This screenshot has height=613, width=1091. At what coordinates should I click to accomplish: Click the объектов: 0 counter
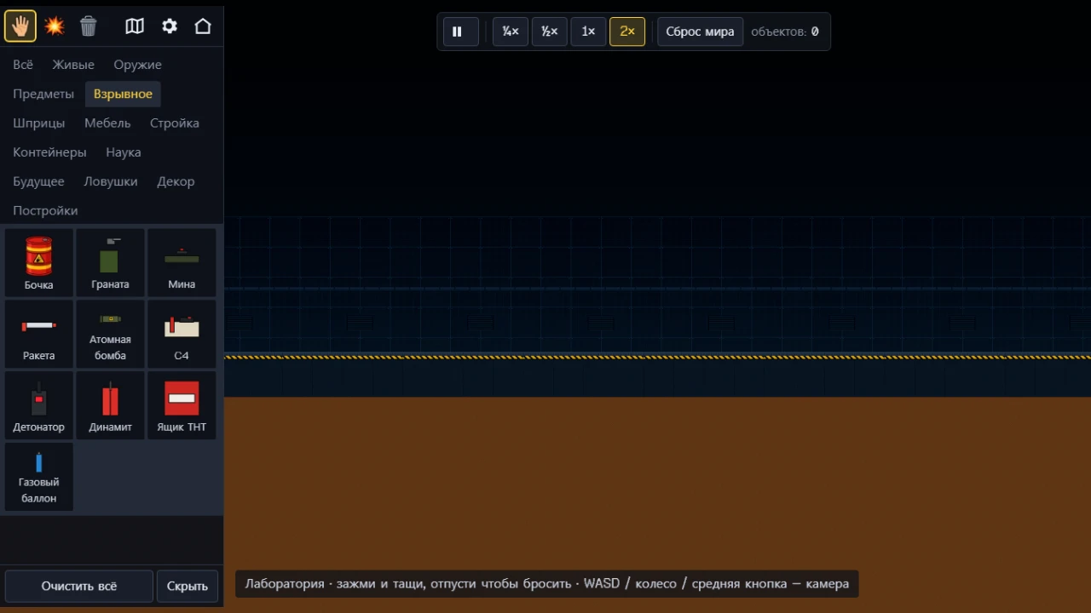click(785, 32)
